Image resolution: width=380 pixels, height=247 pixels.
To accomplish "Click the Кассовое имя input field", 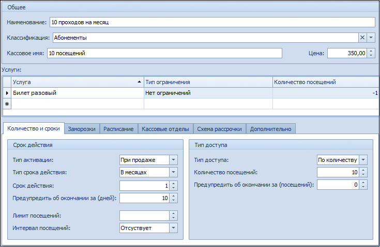I will (x=164, y=53).
